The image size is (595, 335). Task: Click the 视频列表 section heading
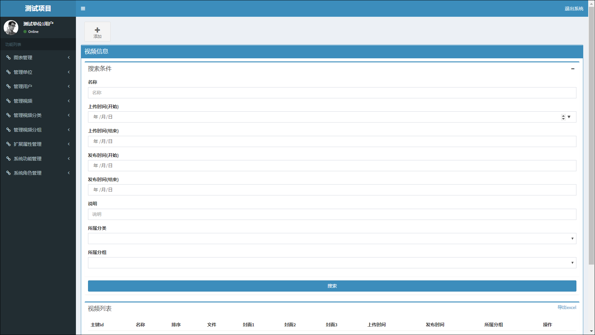point(99,309)
